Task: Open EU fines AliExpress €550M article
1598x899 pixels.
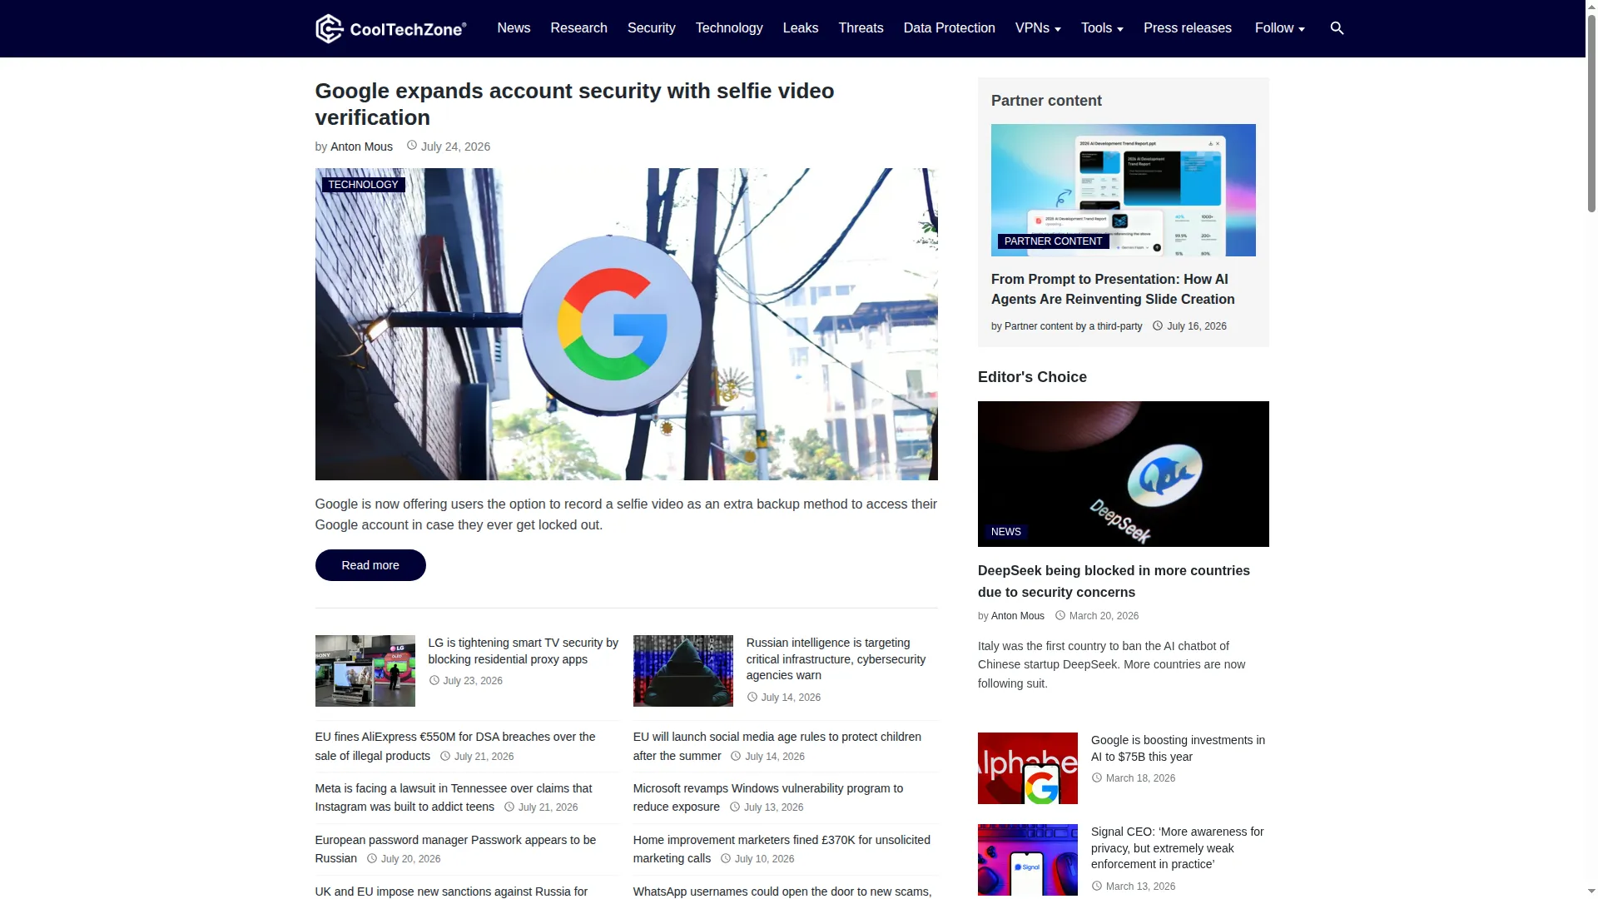Action: point(455,746)
